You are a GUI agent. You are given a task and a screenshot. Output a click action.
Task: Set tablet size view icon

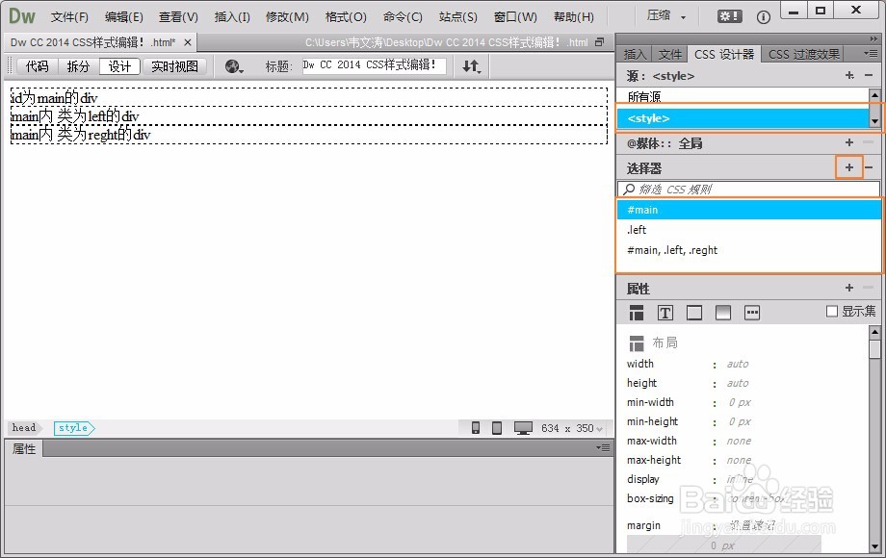[x=497, y=428]
